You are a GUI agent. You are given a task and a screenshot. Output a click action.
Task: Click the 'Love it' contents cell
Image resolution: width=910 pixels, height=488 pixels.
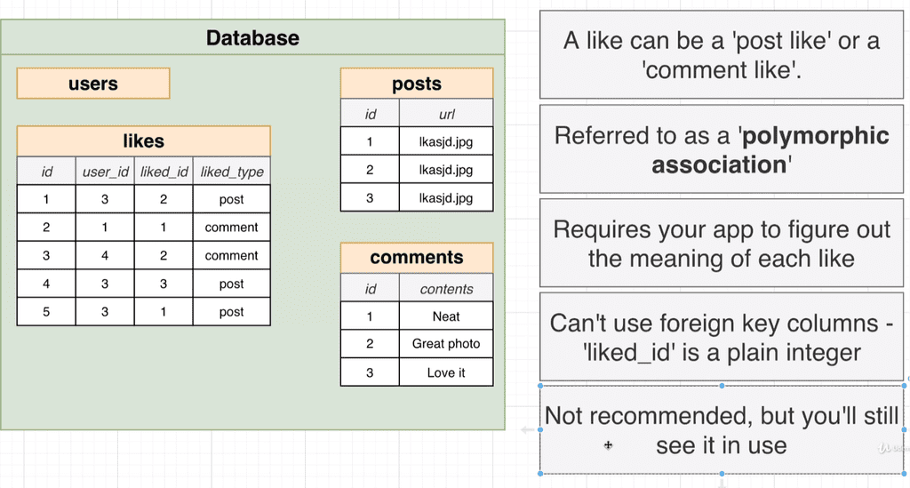click(x=446, y=372)
